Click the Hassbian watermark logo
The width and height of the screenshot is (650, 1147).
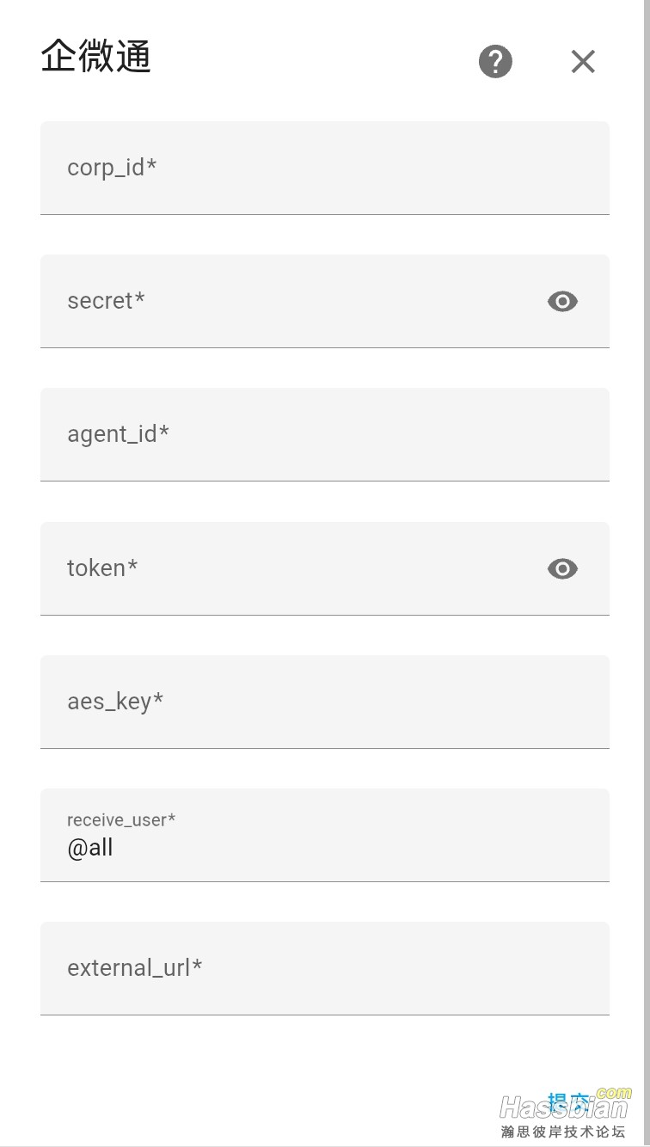tap(564, 1107)
